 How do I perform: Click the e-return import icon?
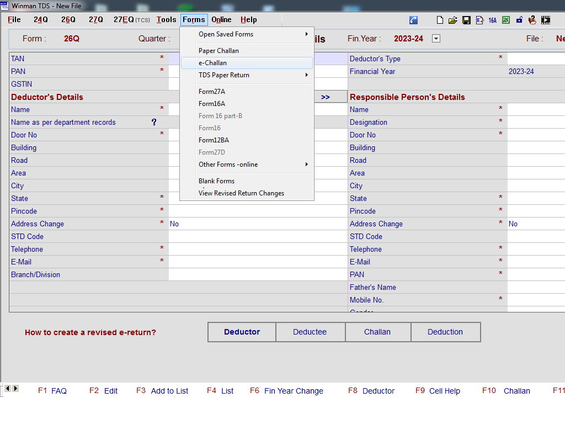pos(479,20)
